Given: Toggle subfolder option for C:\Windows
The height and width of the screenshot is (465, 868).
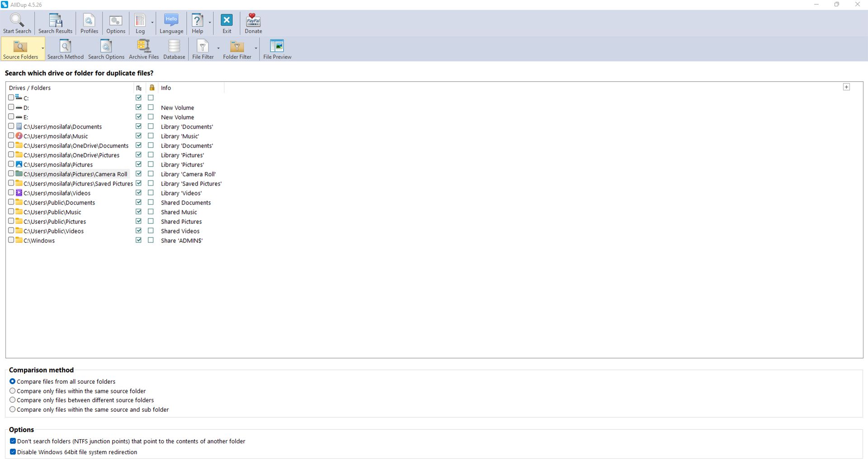Looking at the screenshot, I should pos(139,240).
